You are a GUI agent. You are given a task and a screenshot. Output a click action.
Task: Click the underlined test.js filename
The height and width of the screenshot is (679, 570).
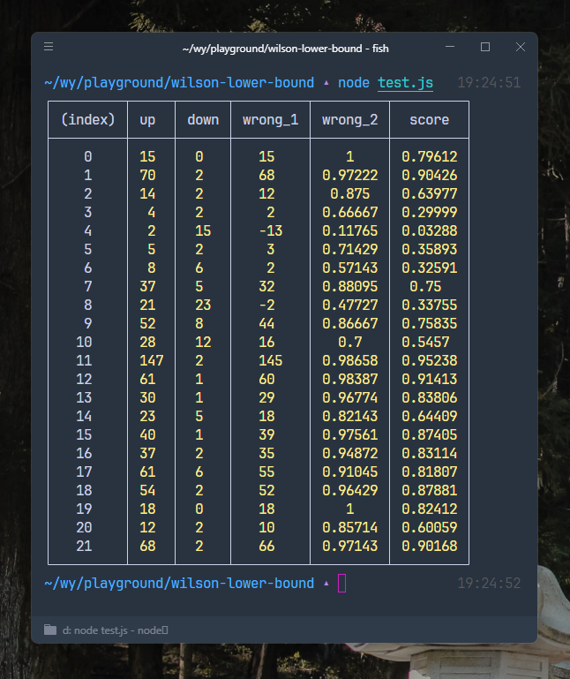point(405,83)
